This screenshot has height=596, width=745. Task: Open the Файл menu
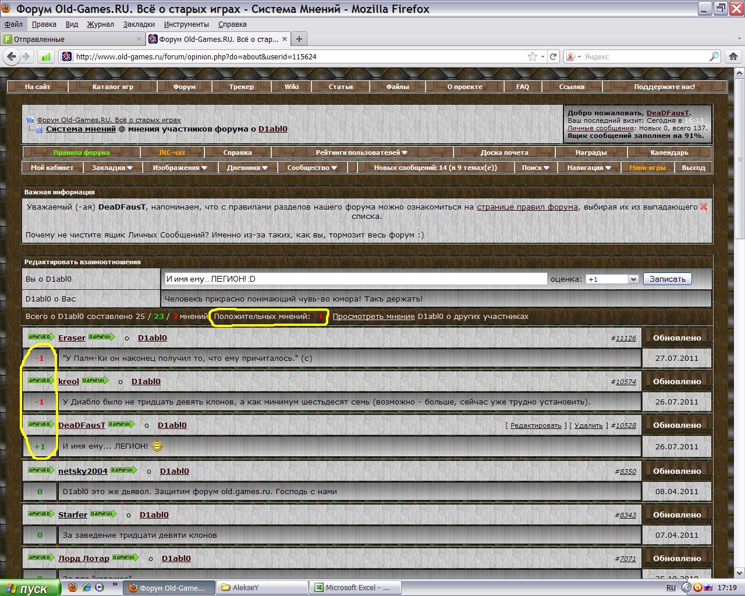[x=13, y=24]
